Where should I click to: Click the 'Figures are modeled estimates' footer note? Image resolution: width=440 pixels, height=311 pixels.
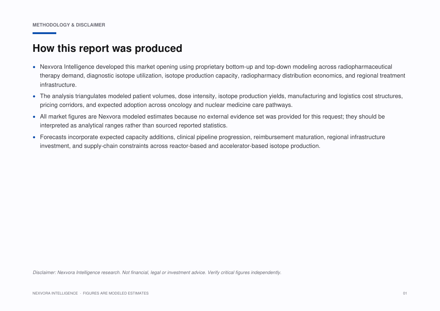tap(116, 293)
